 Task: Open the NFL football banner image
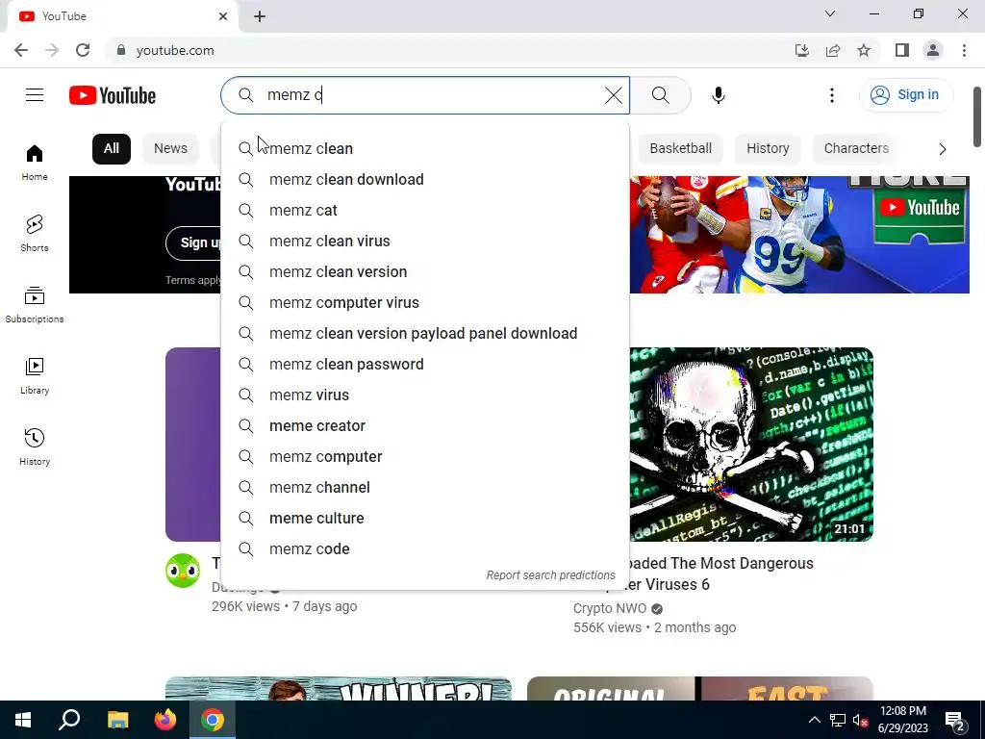coord(799,235)
